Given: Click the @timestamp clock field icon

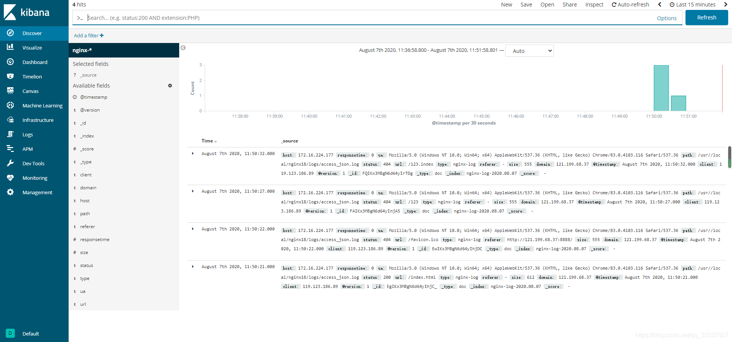Looking at the screenshot, I should coord(75,97).
